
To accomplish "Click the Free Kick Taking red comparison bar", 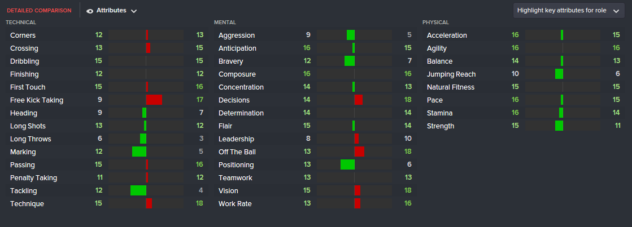I will (x=154, y=100).
